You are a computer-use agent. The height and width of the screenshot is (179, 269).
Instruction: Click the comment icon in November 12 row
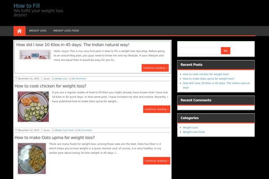point(76,130)
